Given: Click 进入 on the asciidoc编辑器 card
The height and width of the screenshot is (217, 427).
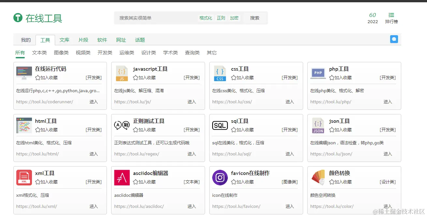Looking at the screenshot, I should click(x=192, y=206).
